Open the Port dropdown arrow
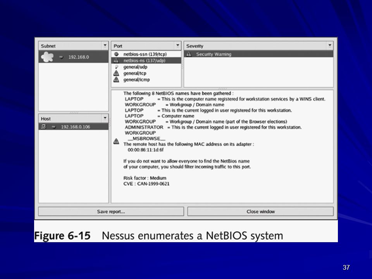Viewport: 372px width, 279px height. point(178,46)
